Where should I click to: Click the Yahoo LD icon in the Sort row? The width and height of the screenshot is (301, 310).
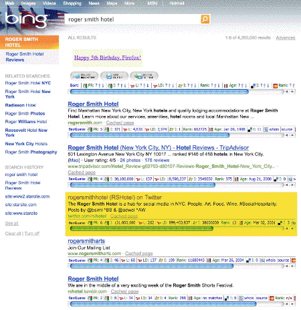point(155,86)
